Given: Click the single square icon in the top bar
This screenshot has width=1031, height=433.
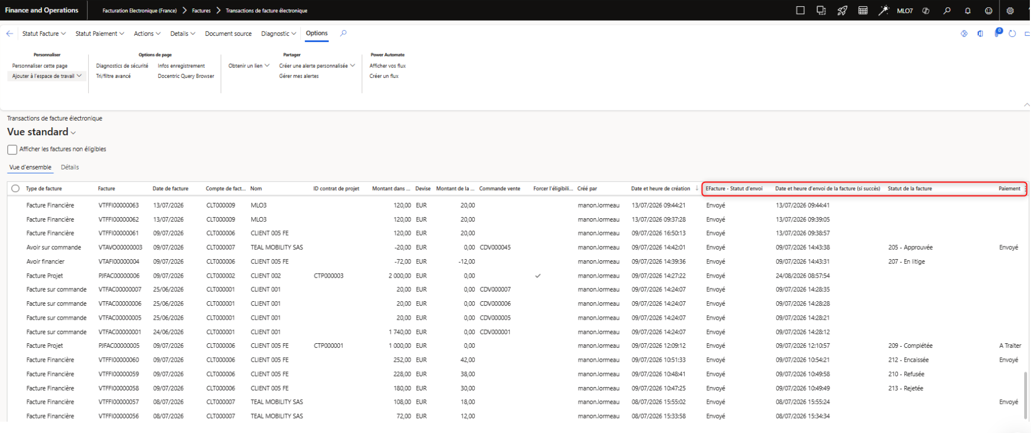Looking at the screenshot, I should pyautogui.click(x=800, y=11).
